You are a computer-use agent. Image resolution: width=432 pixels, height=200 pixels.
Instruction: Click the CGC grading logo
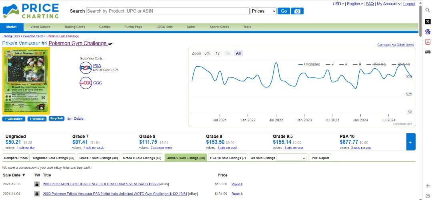86,83
